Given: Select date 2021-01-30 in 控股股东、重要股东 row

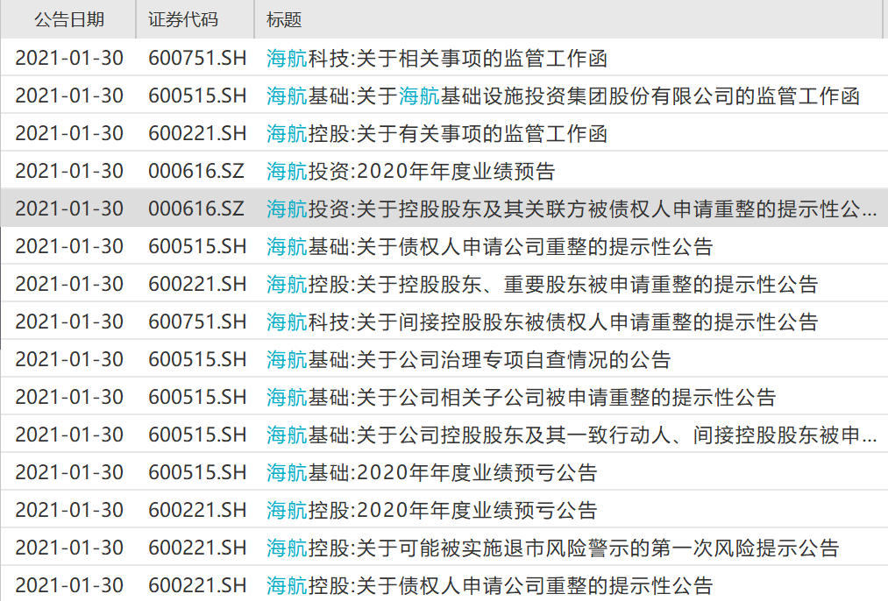Looking at the screenshot, I should (x=69, y=284).
